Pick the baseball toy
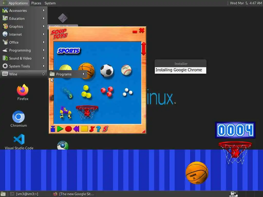The width and height of the screenshot is (263, 197). point(126,70)
